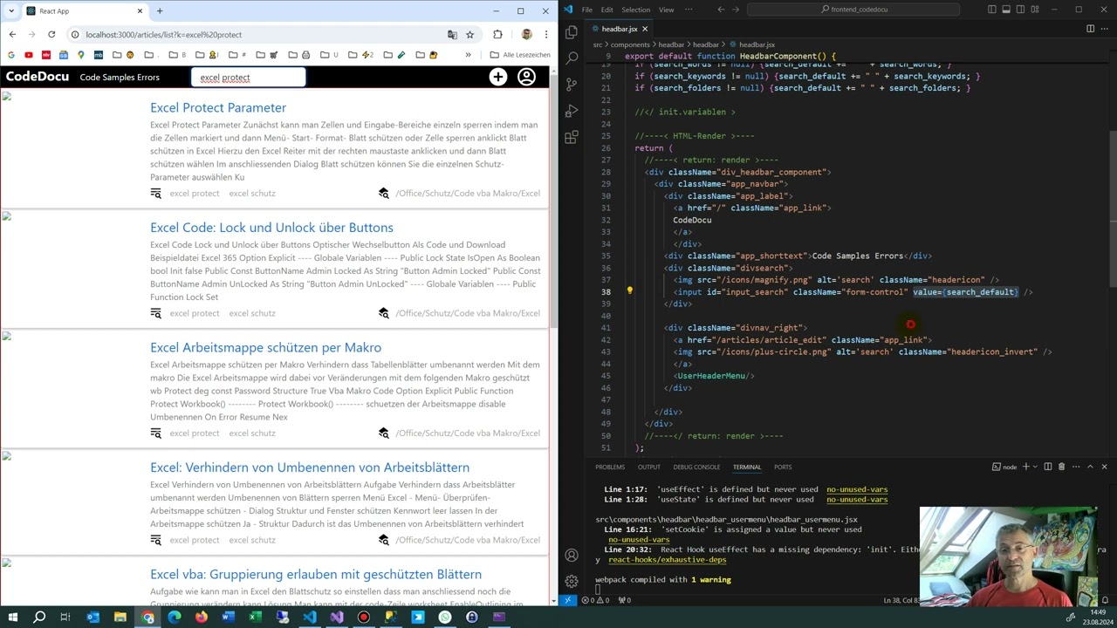
Task: Open article Excel Arbeitsmappe schützen per Makro
Action: (265, 347)
